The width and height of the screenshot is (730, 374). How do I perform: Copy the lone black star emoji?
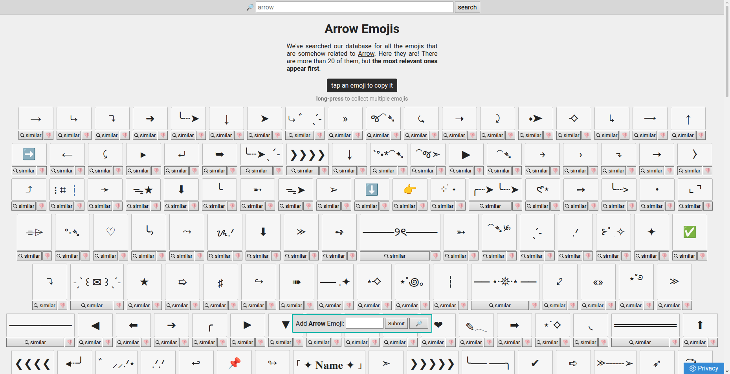tap(144, 282)
